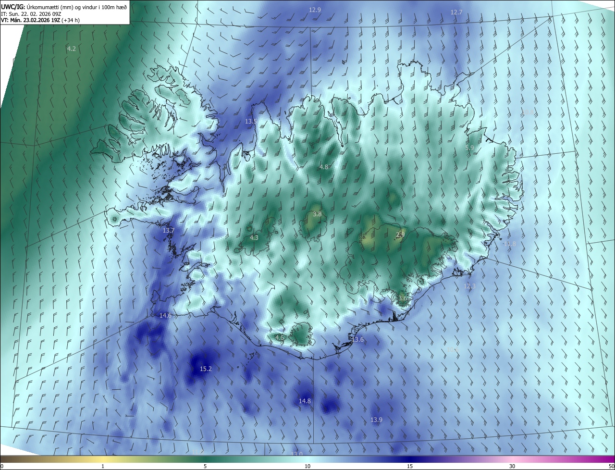Click the 'UWC/IG: Úrkomumætti (mm)' title line

coord(64,6)
